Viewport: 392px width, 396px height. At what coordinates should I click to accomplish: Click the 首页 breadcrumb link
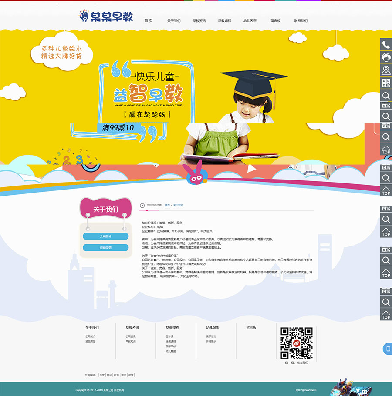point(167,205)
